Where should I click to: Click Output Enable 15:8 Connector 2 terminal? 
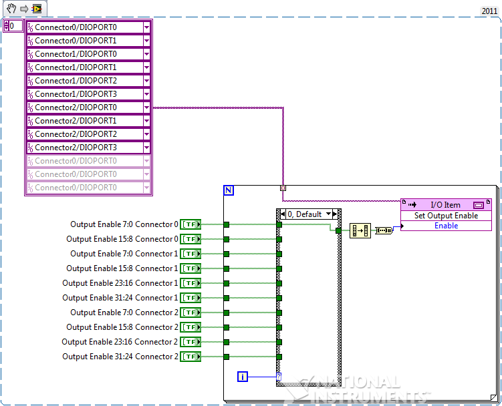(191, 327)
